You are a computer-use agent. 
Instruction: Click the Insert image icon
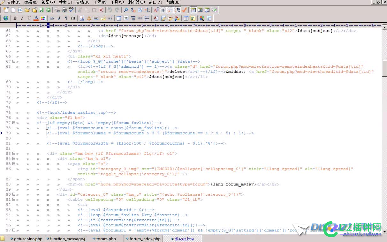coord(82,18)
